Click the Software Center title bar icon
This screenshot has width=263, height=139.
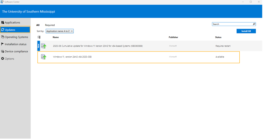[x=2, y=2]
